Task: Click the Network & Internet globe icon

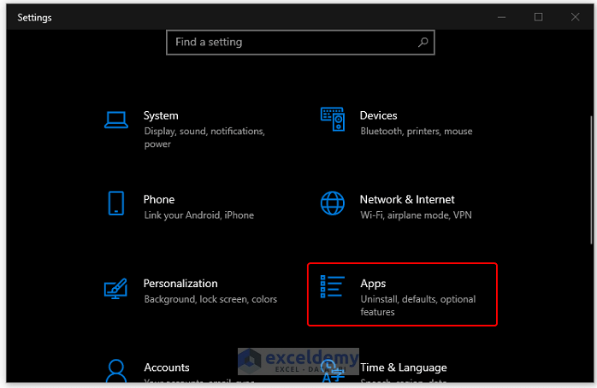Action: click(x=333, y=203)
